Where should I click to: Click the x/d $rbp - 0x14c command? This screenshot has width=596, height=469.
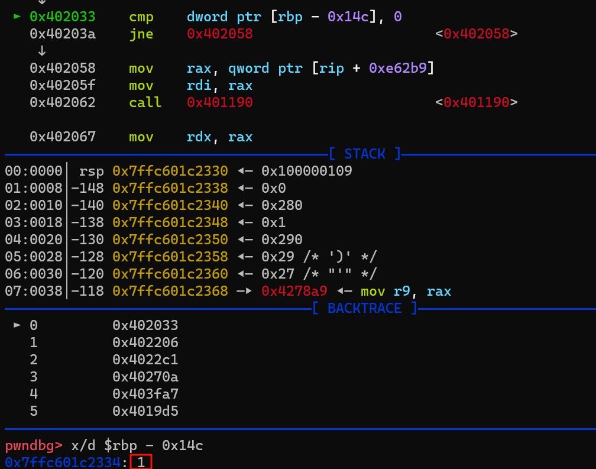[x=137, y=445]
